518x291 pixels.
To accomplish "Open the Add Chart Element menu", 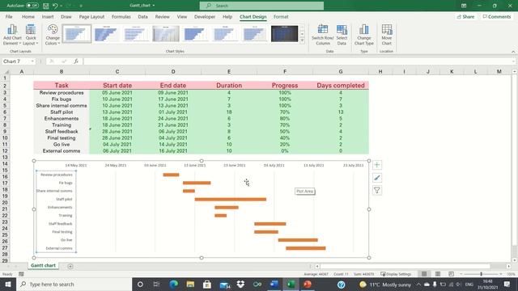I will 12,34.
